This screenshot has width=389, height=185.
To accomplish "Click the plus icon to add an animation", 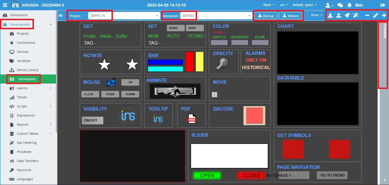I will pos(384,15).
